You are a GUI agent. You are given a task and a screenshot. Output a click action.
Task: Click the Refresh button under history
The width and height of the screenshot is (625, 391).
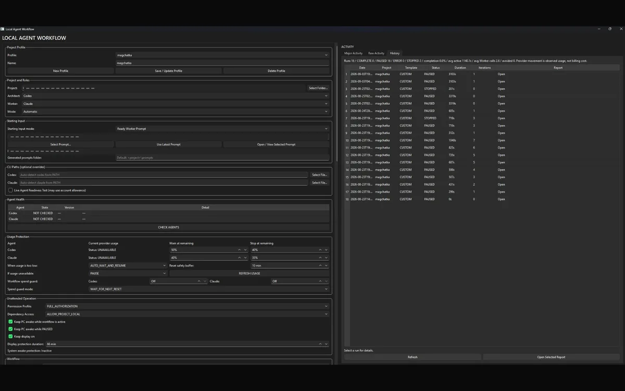pyautogui.click(x=413, y=357)
